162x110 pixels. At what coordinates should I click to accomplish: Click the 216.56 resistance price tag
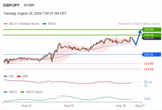(151, 29)
